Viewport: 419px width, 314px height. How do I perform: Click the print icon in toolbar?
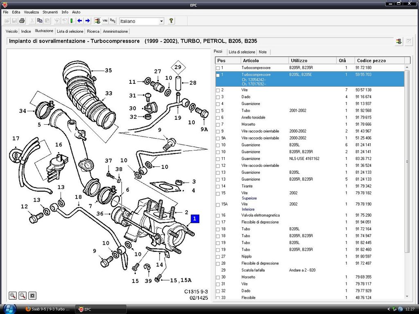coord(22,21)
